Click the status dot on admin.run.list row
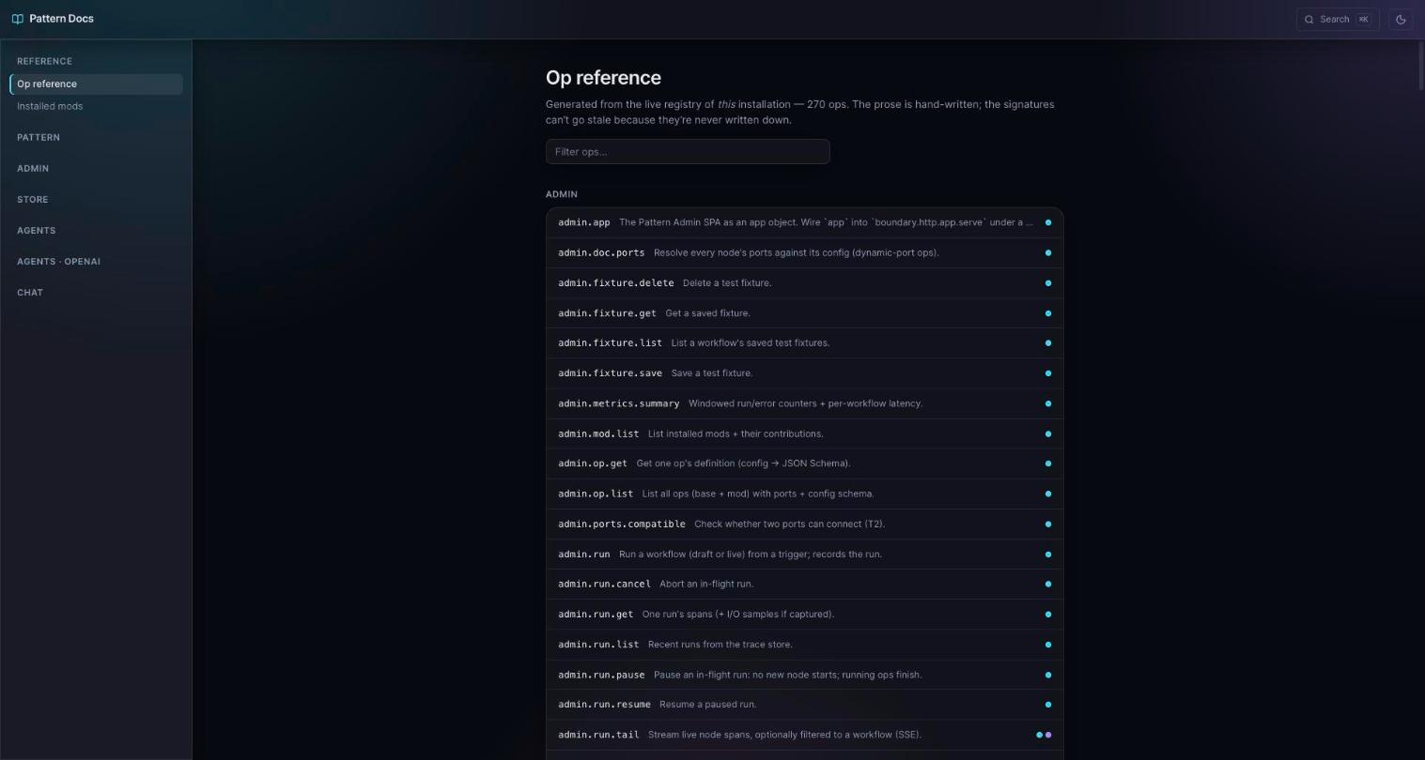 (1048, 645)
